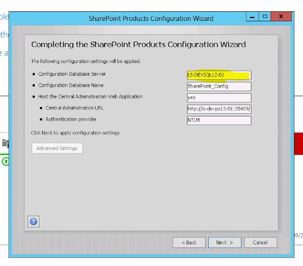The image size is (303, 266).
Task: Select 'Central Administration URL' label text
Action: tap(74, 108)
